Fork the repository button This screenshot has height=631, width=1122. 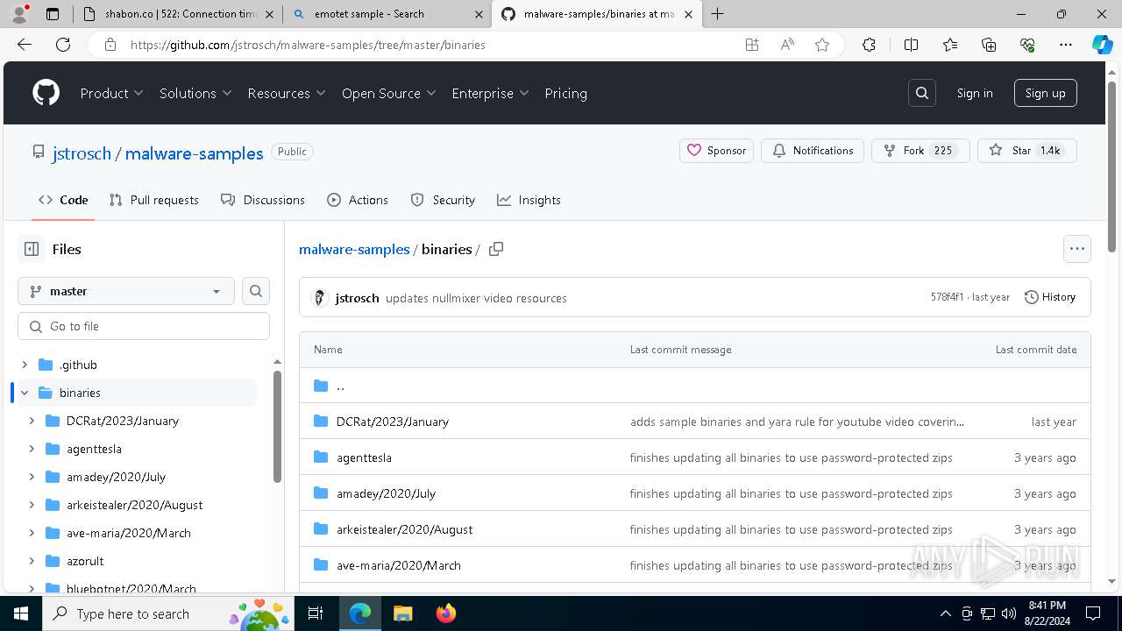pos(920,151)
